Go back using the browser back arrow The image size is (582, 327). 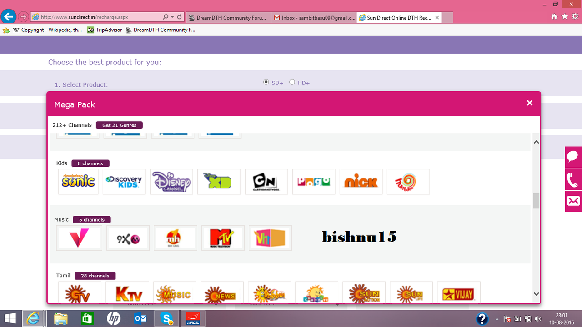8,17
